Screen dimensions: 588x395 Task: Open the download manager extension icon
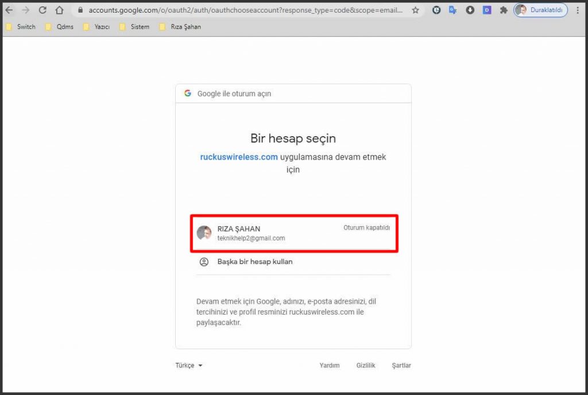(470, 10)
